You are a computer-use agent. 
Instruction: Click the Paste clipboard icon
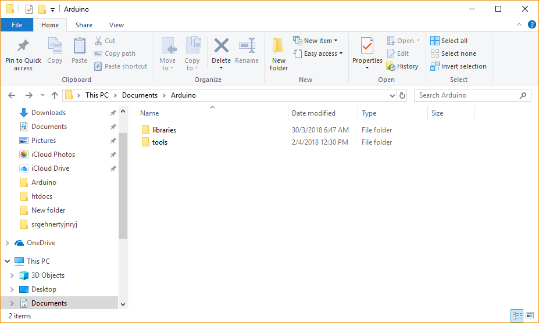coord(80,46)
